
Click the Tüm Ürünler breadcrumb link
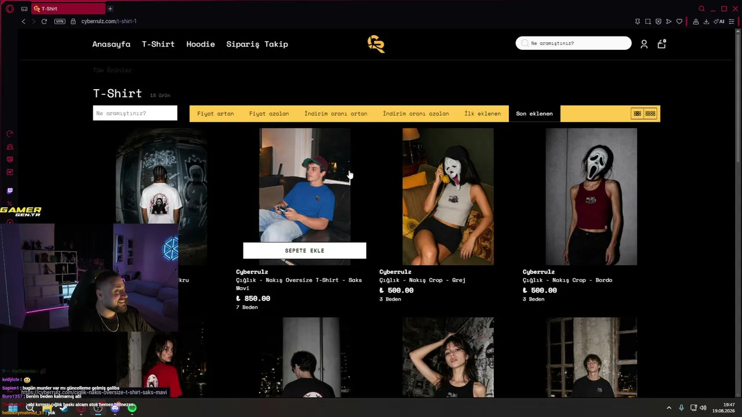[112, 70]
